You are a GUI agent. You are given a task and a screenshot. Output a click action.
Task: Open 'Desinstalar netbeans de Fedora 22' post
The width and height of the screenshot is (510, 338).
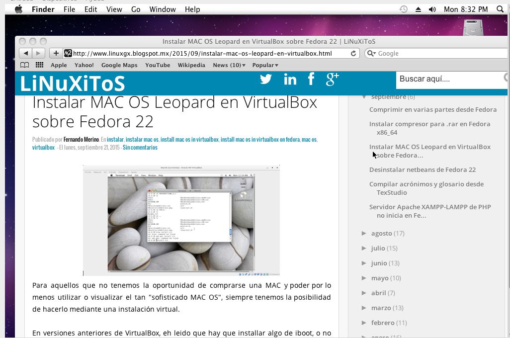point(423,170)
